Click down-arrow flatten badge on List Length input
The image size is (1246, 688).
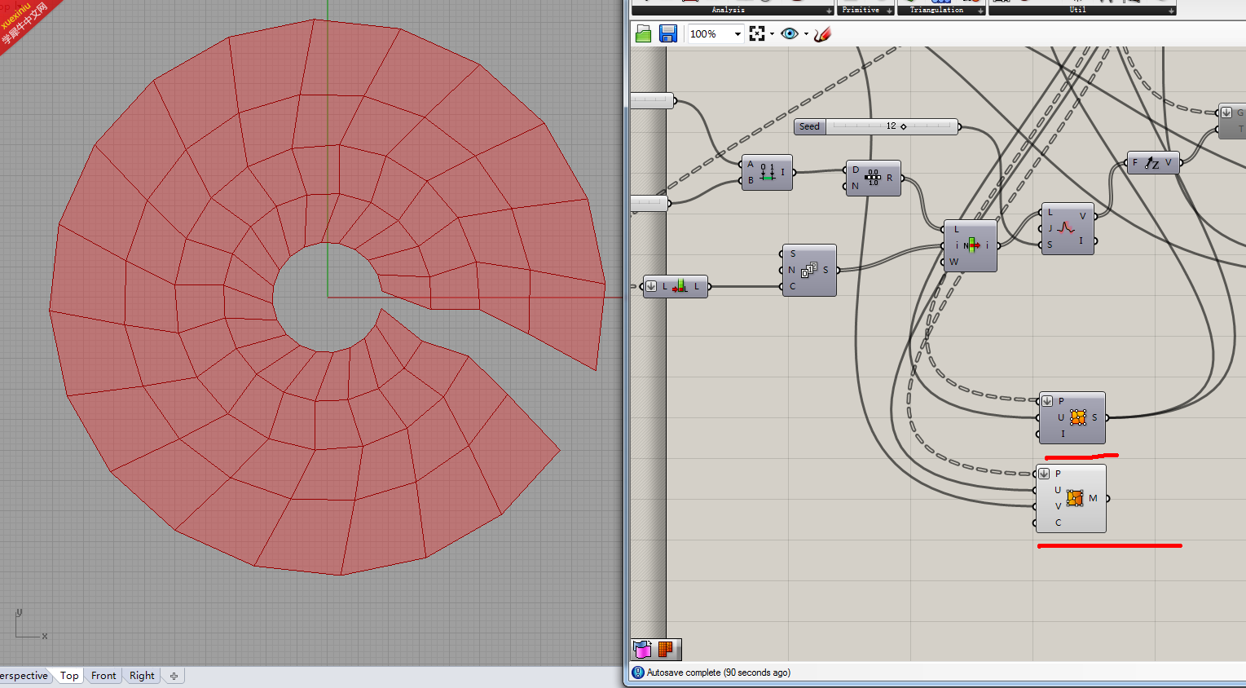click(650, 286)
